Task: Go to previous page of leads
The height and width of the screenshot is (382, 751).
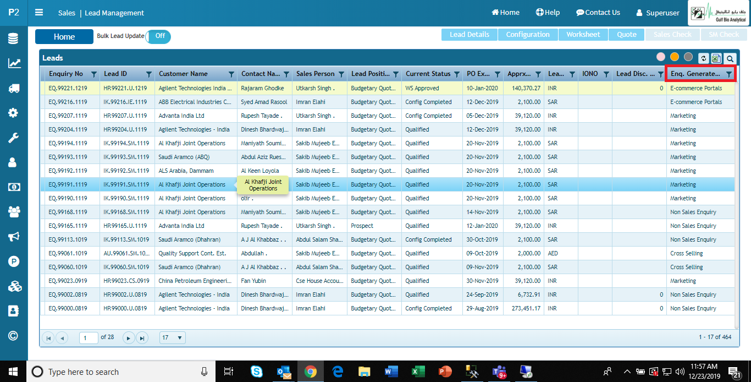Action: pyautogui.click(x=62, y=338)
